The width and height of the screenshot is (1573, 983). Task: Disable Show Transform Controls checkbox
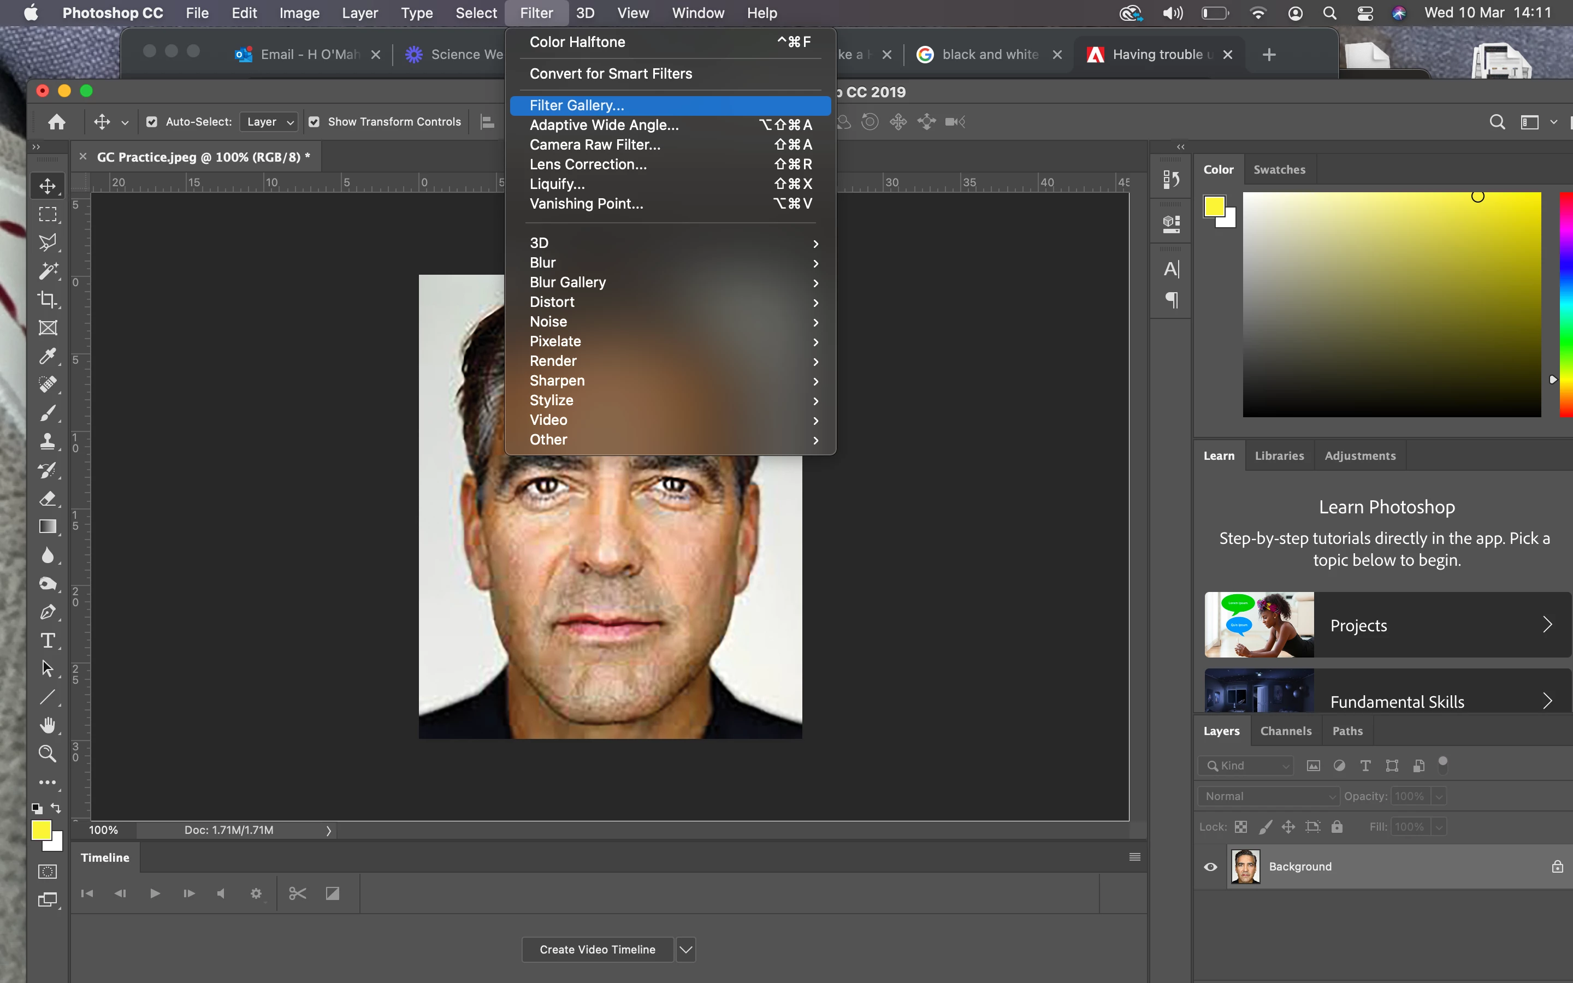pos(314,122)
